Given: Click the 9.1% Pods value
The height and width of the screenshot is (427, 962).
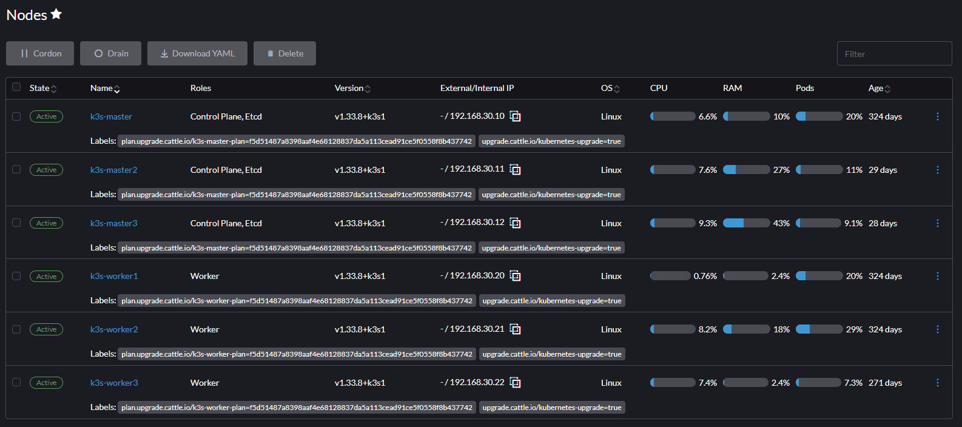Looking at the screenshot, I should point(853,223).
